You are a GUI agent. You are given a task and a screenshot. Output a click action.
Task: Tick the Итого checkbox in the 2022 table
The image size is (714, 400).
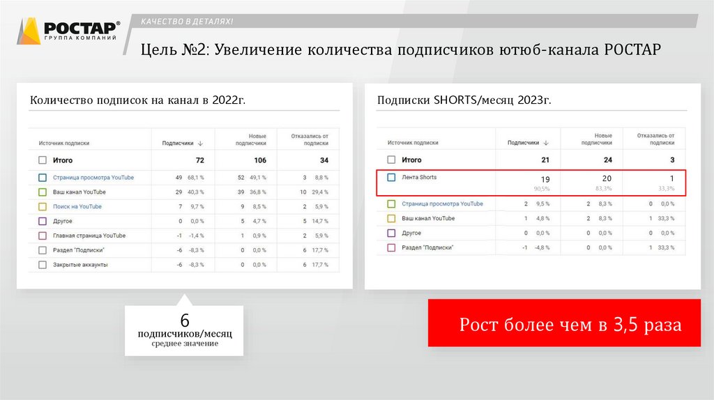click(43, 160)
